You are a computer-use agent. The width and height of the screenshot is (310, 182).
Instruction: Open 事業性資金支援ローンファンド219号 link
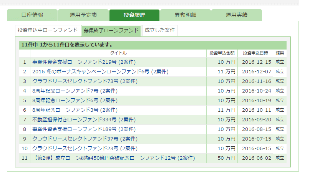[x=84, y=62]
